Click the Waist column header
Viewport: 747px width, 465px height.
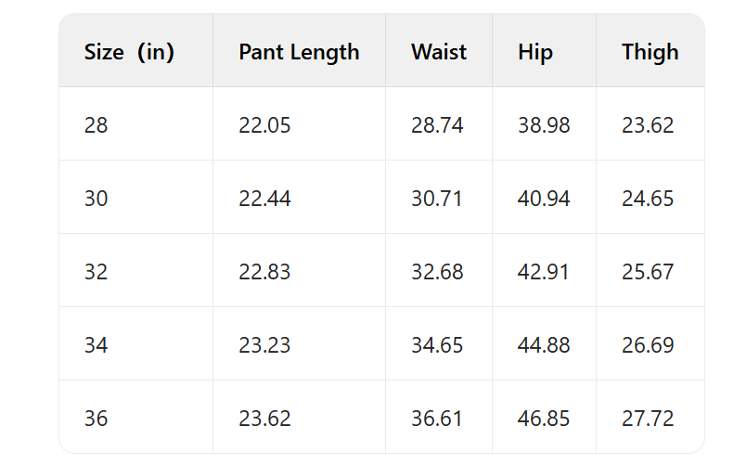(439, 52)
